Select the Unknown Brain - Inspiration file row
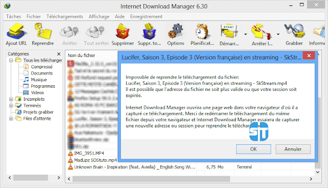This screenshot has height=188, width=328. click(x=134, y=167)
